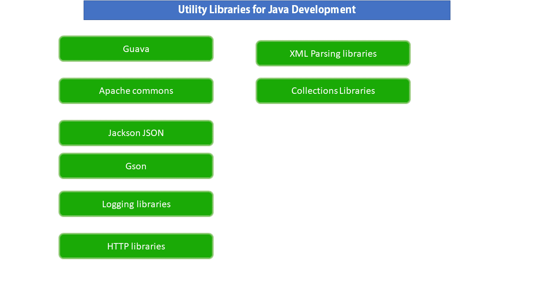Pick Gson below Jackson JSON
The height and width of the screenshot is (307, 546).
(x=136, y=166)
